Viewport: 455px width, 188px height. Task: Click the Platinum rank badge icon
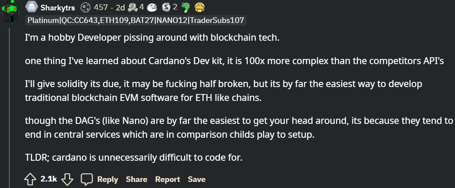click(x=31, y=7)
